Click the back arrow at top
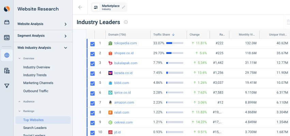The height and width of the screenshot is (136, 290). pyautogui.click(x=80, y=7)
